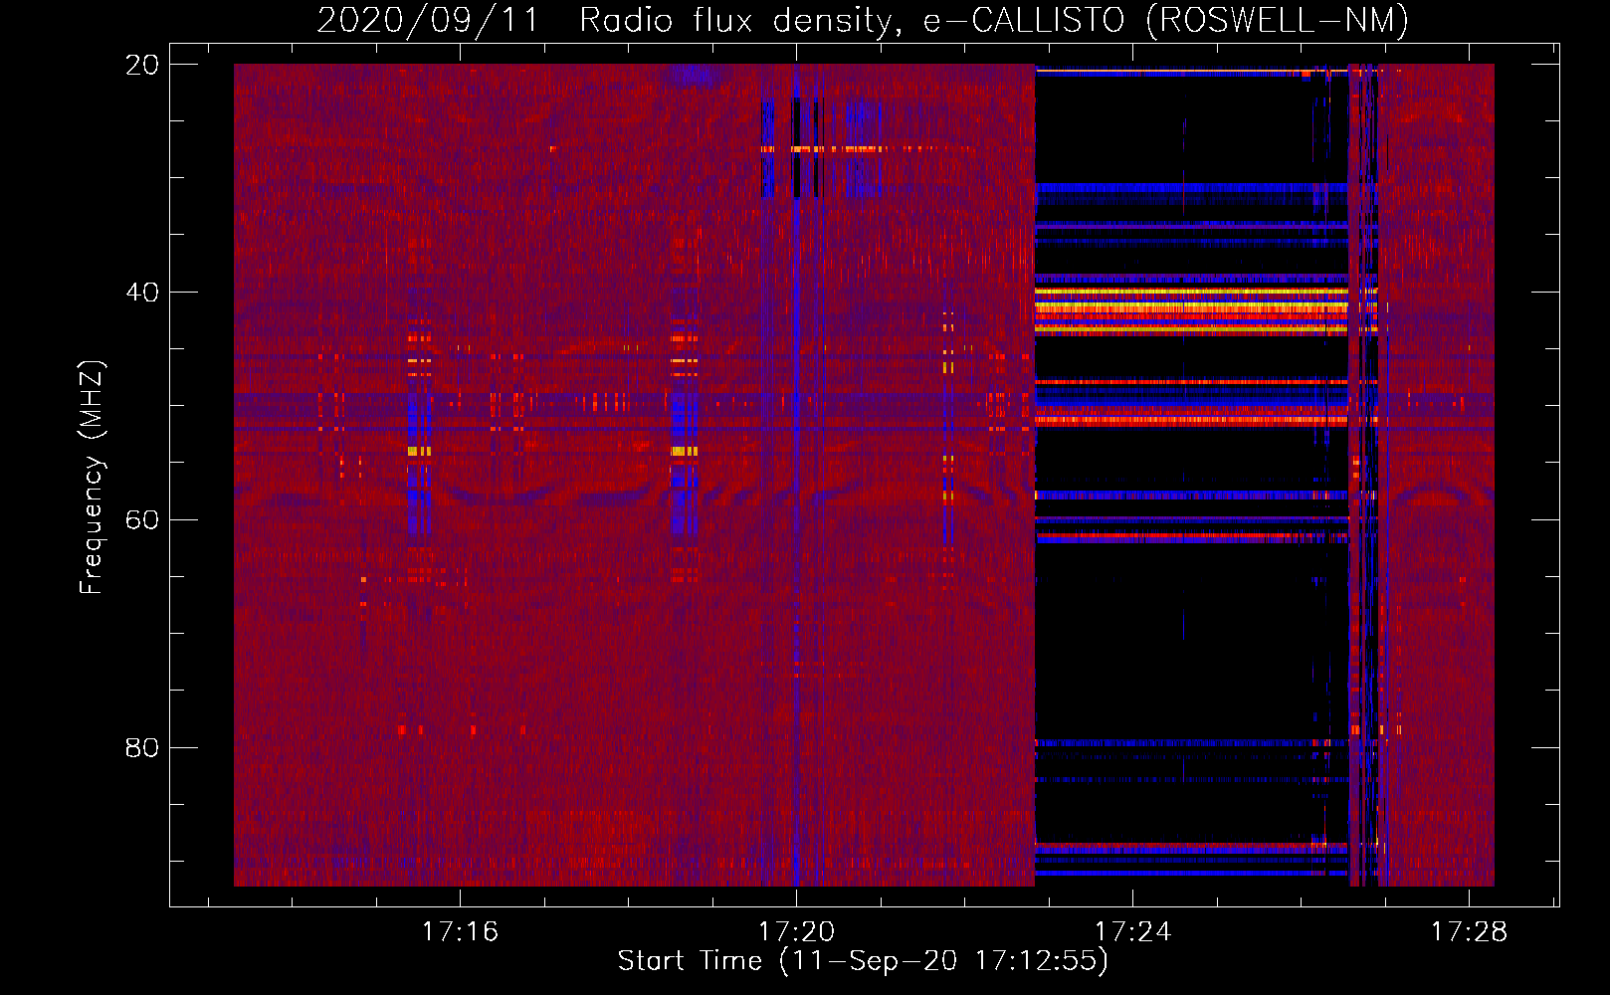The width and height of the screenshot is (1610, 995).
Task: Click the '17:28' time tick label
Action: [1469, 931]
